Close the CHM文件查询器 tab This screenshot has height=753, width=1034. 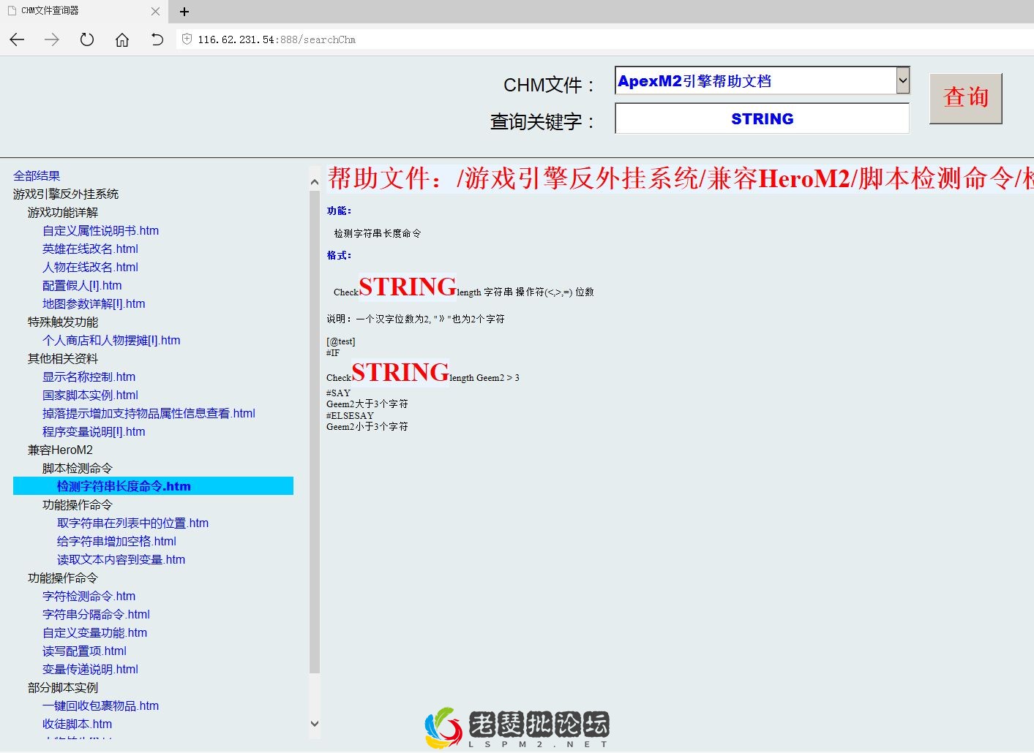(x=155, y=11)
